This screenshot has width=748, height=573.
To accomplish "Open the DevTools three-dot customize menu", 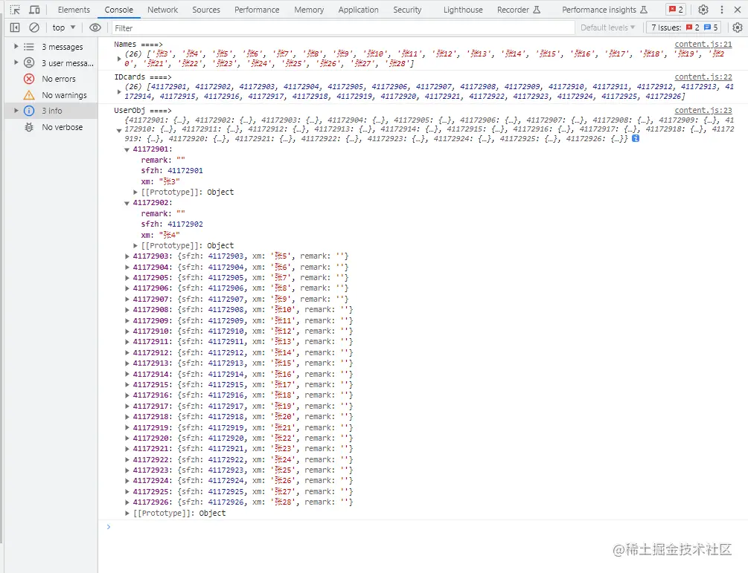I will (722, 10).
